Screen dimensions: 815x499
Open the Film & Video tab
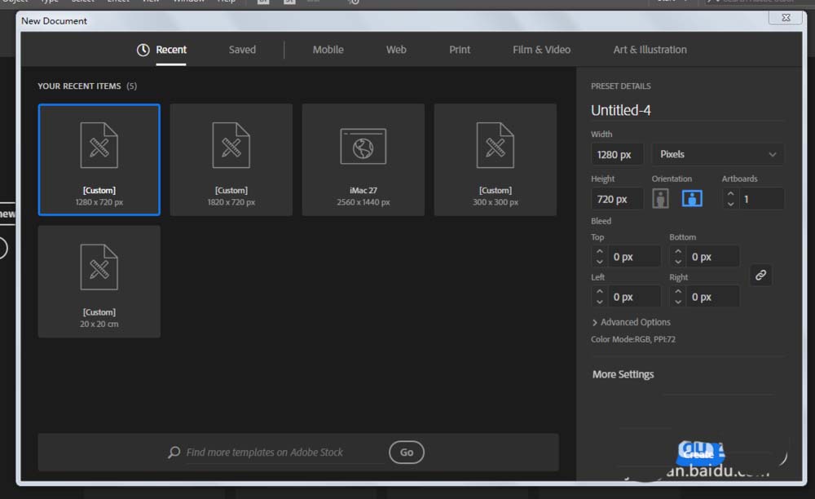542,50
